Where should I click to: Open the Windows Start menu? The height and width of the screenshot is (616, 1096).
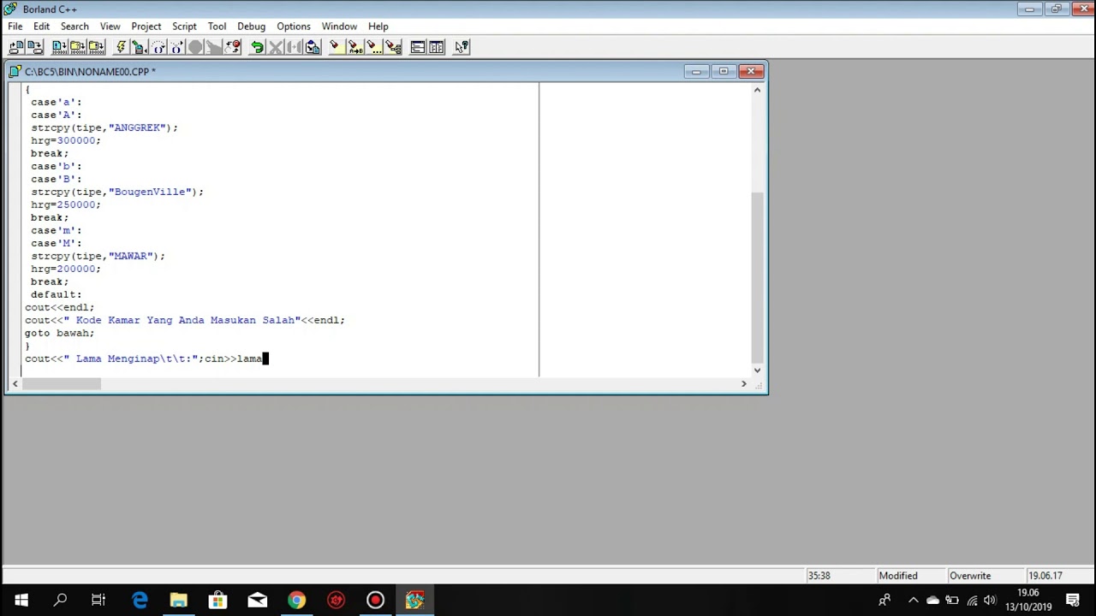coord(21,600)
